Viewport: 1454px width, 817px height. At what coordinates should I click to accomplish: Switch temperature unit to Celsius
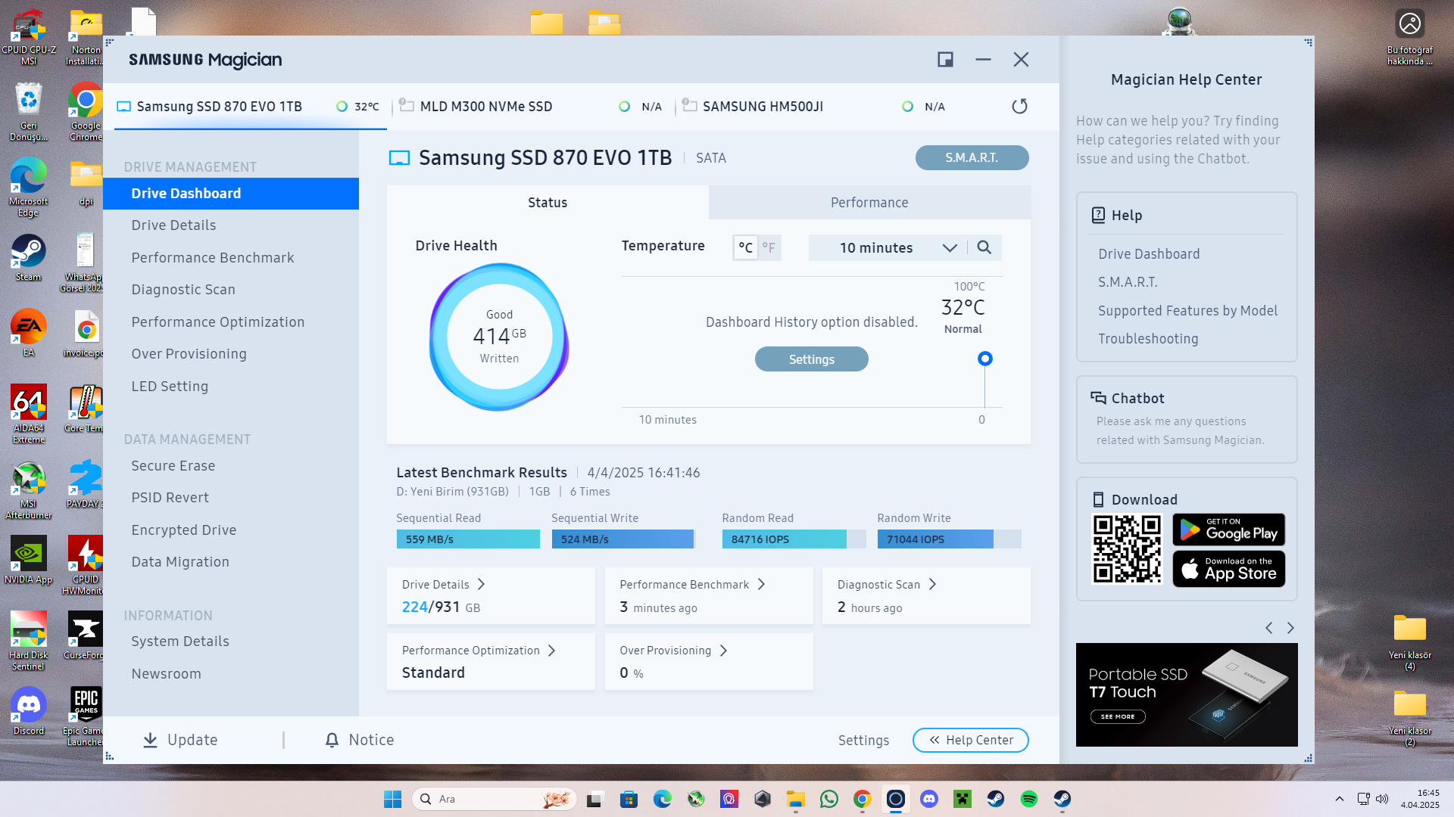click(745, 247)
